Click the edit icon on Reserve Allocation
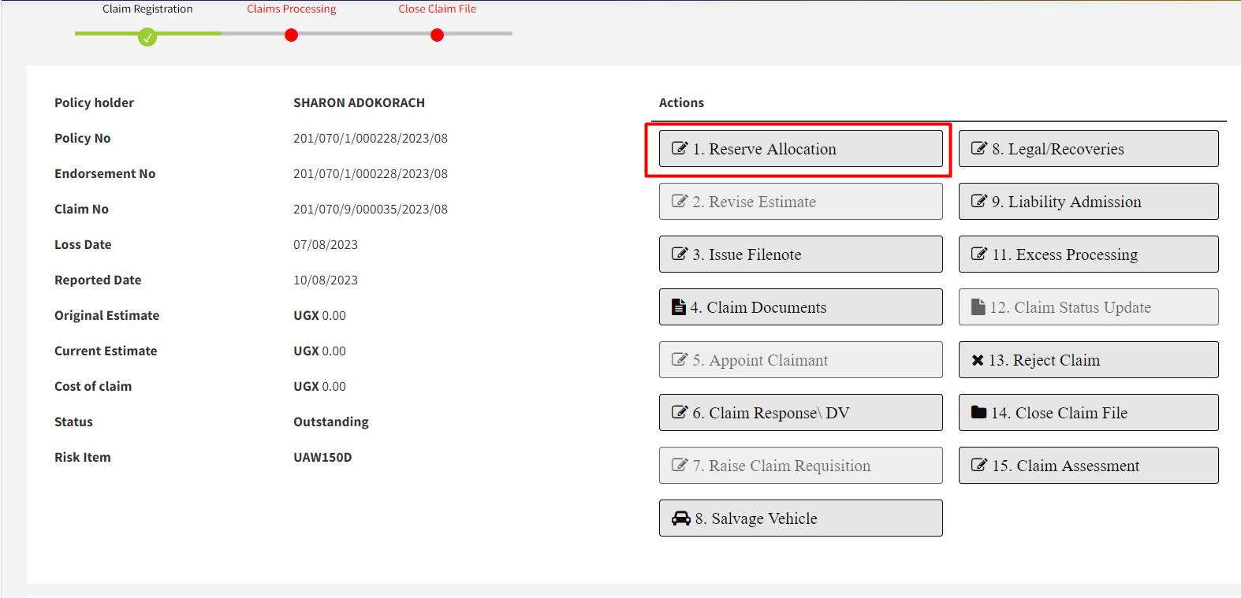The image size is (1241, 598). pos(679,148)
